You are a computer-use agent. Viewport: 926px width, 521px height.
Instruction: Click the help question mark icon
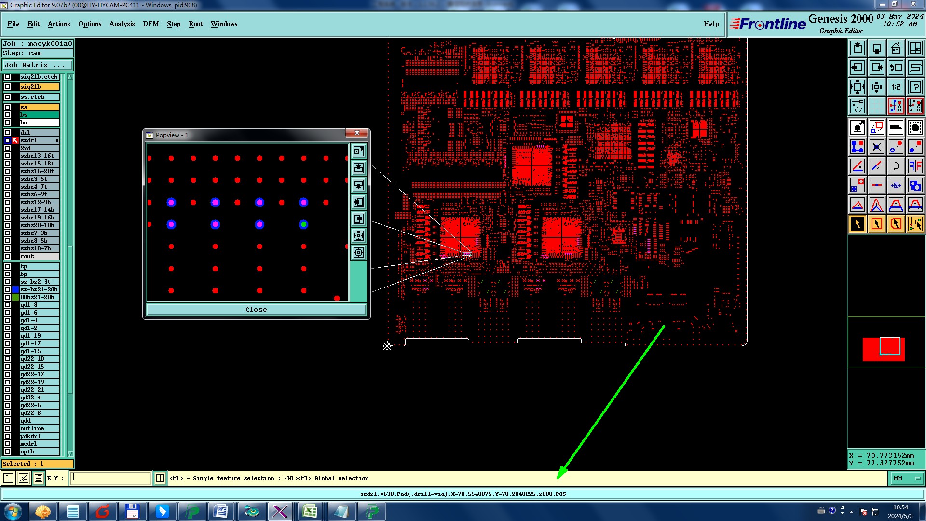point(915,87)
